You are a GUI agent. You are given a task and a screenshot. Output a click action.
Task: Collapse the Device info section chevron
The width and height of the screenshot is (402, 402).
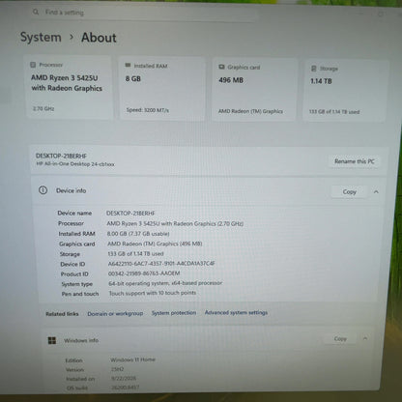pos(376,192)
